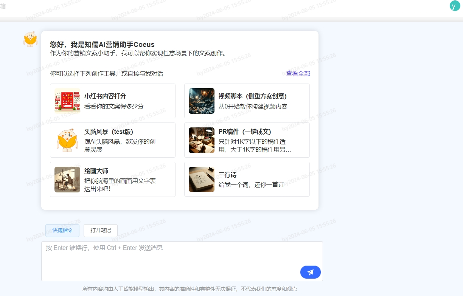Click the 绘画大师 painter icon
Screen dimensions: 463x296
pyautogui.click(x=67, y=180)
